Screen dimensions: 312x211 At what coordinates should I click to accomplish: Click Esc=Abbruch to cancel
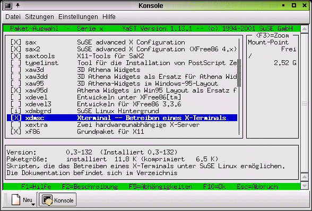tap(257, 187)
